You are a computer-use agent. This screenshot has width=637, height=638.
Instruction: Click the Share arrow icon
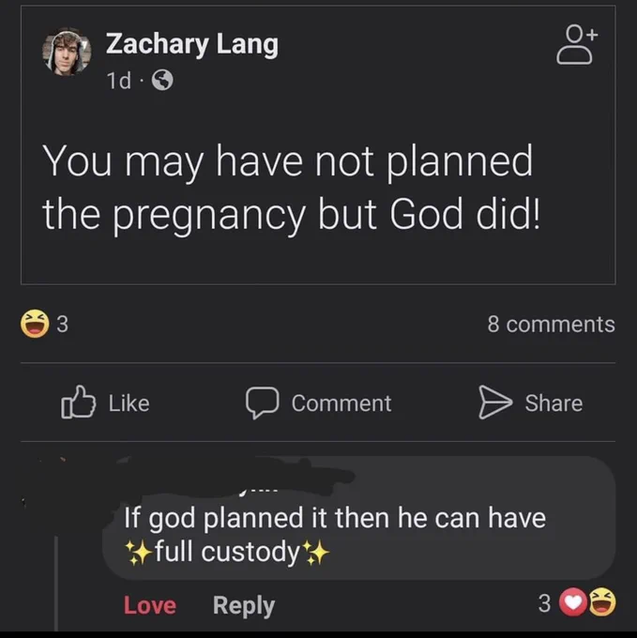[495, 402]
